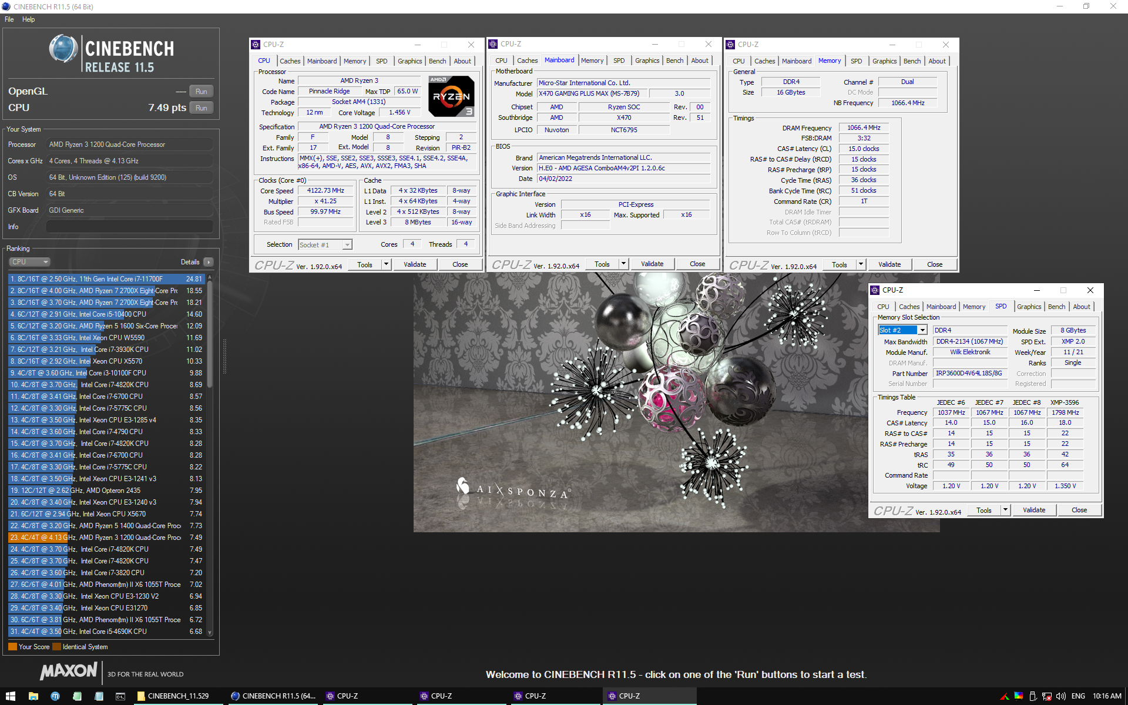Click the BIOS Date 04/02/2022 value
The height and width of the screenshot is (705, 1128).
pos(624,179)
